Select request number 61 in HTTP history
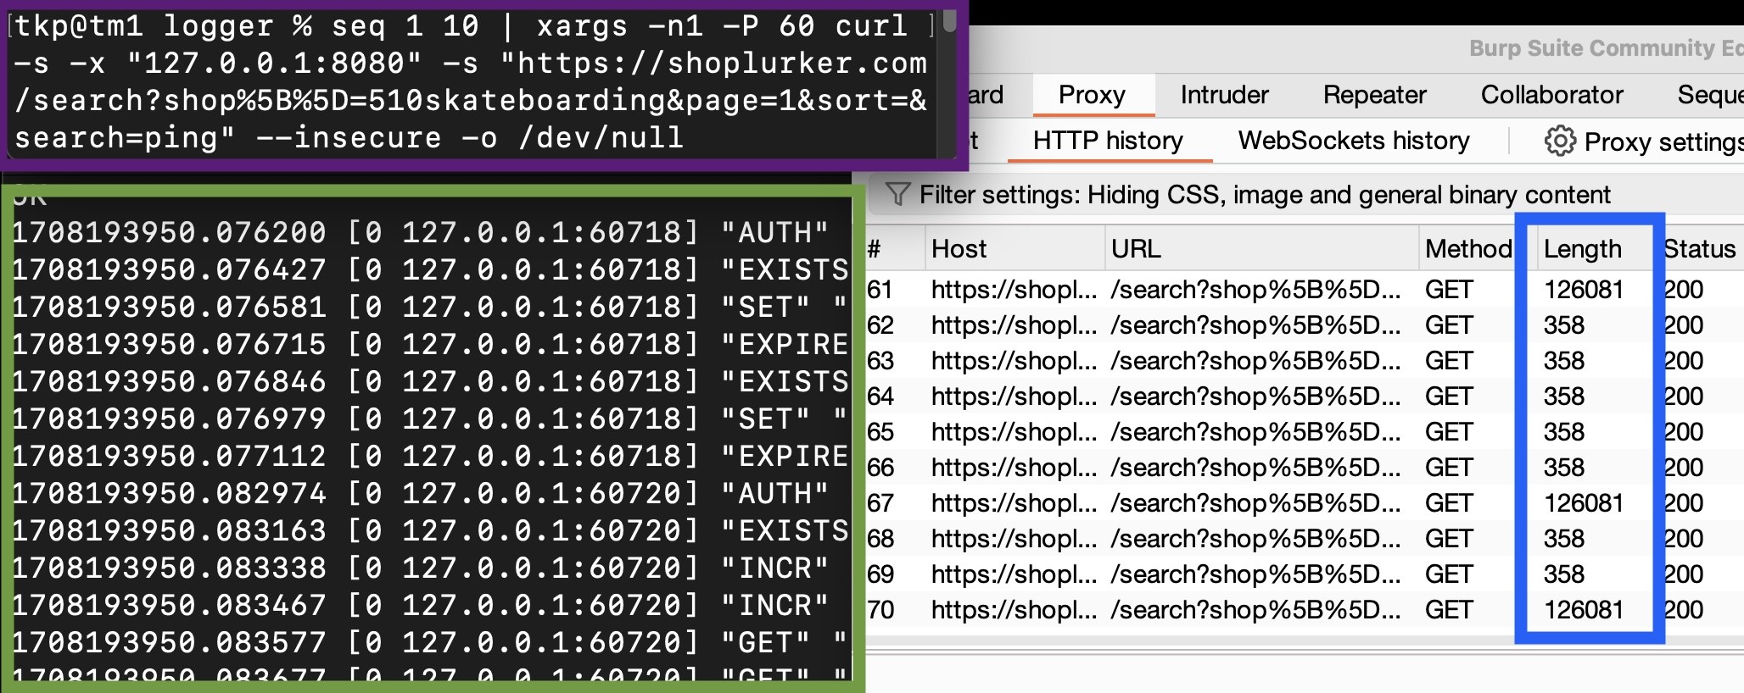 (x=880, y=290)
